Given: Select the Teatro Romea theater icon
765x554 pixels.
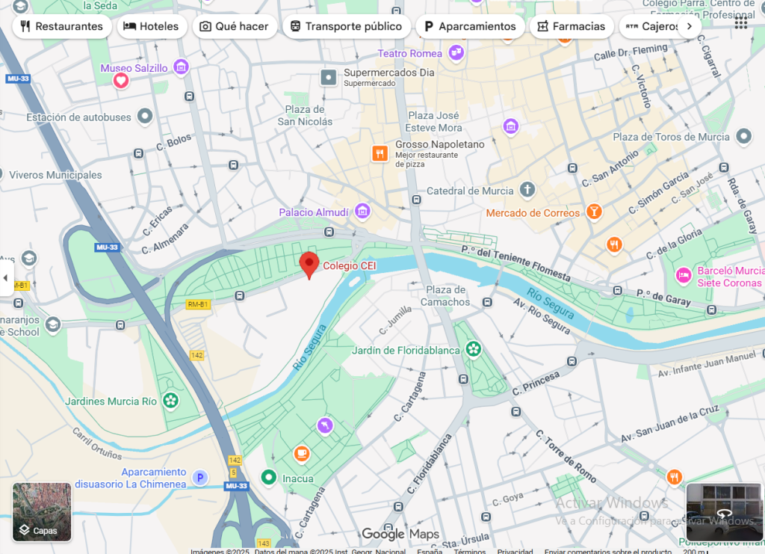Looking at the screenshot, I should click(x=456, y=52).
